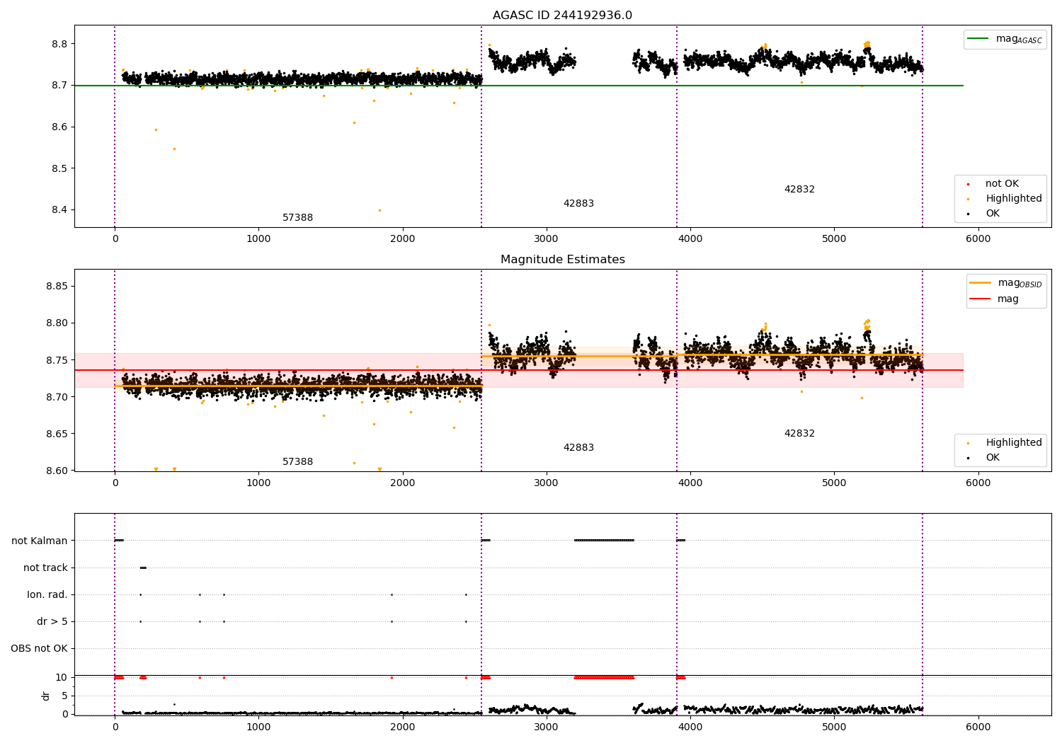Viewport: 1062px width, 743px height.
Task: Click the orange mag OBSID legend entry
Action: (1005, 283)
